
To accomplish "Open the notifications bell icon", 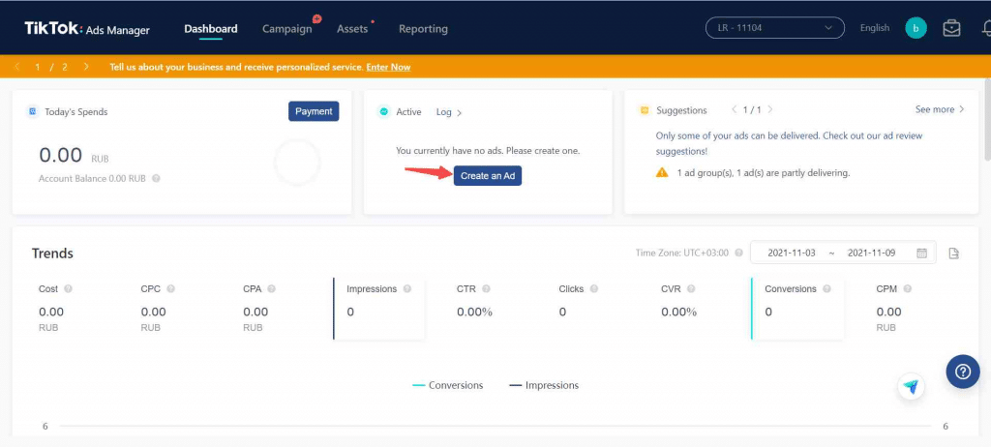I will (986, 28).
